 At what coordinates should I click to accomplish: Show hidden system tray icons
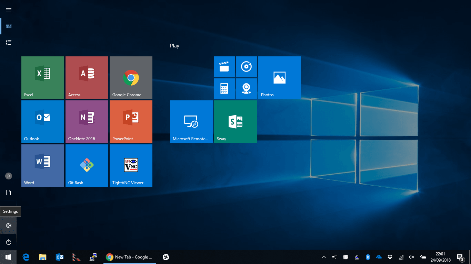coord(324,257)
